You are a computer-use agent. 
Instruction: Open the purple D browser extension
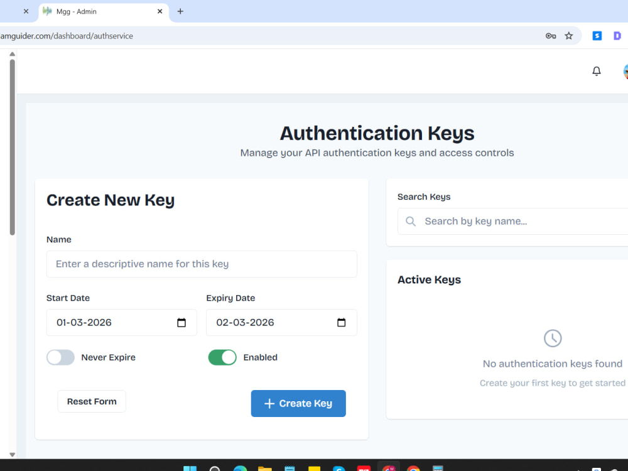point(617,36)
